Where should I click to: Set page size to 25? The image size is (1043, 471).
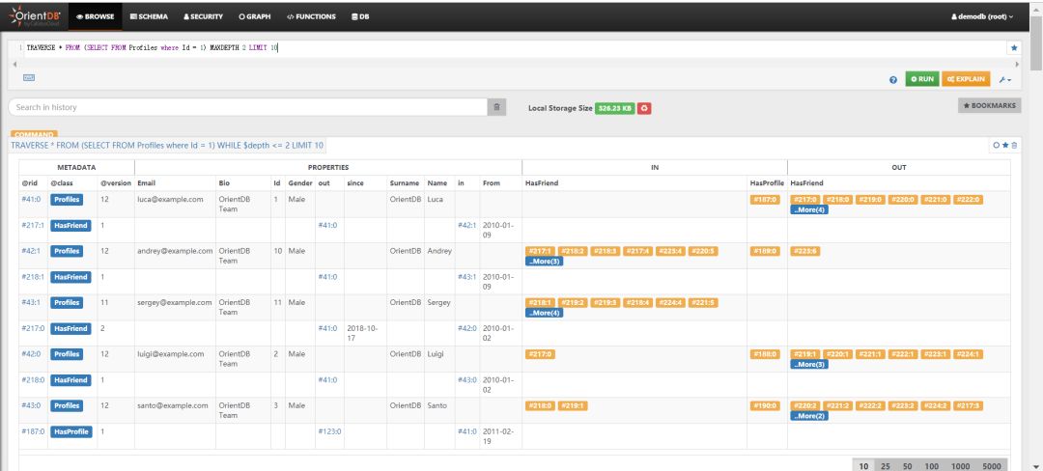pyautogui.click(x=886, y=466)
